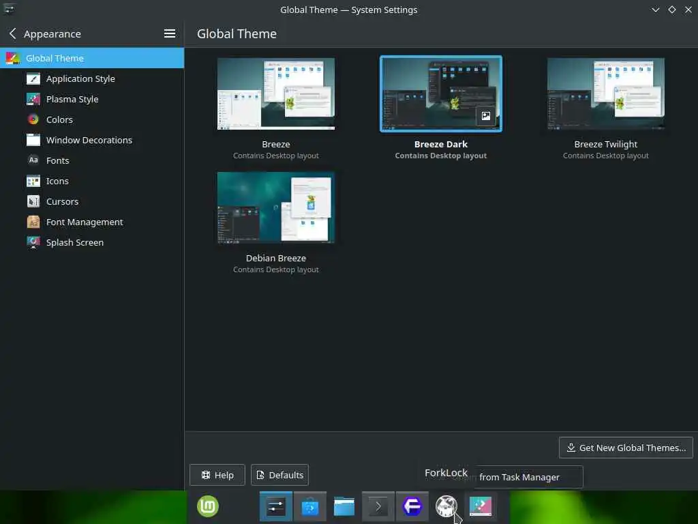Click the Breeze Dark theme name label
The height and width of the screenshot is (524, 698).
pos(441,145)
